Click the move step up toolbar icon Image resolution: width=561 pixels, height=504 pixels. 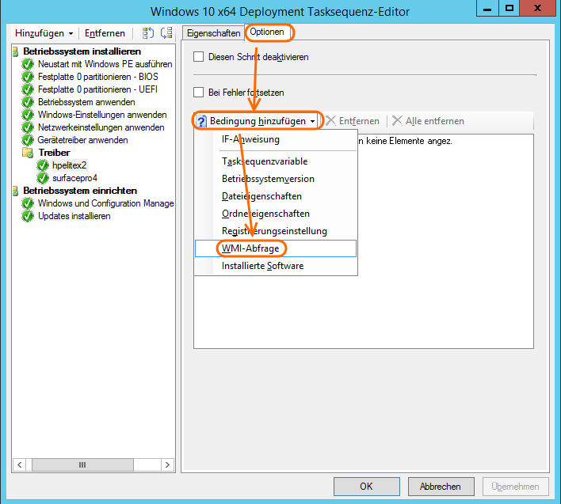148,33
